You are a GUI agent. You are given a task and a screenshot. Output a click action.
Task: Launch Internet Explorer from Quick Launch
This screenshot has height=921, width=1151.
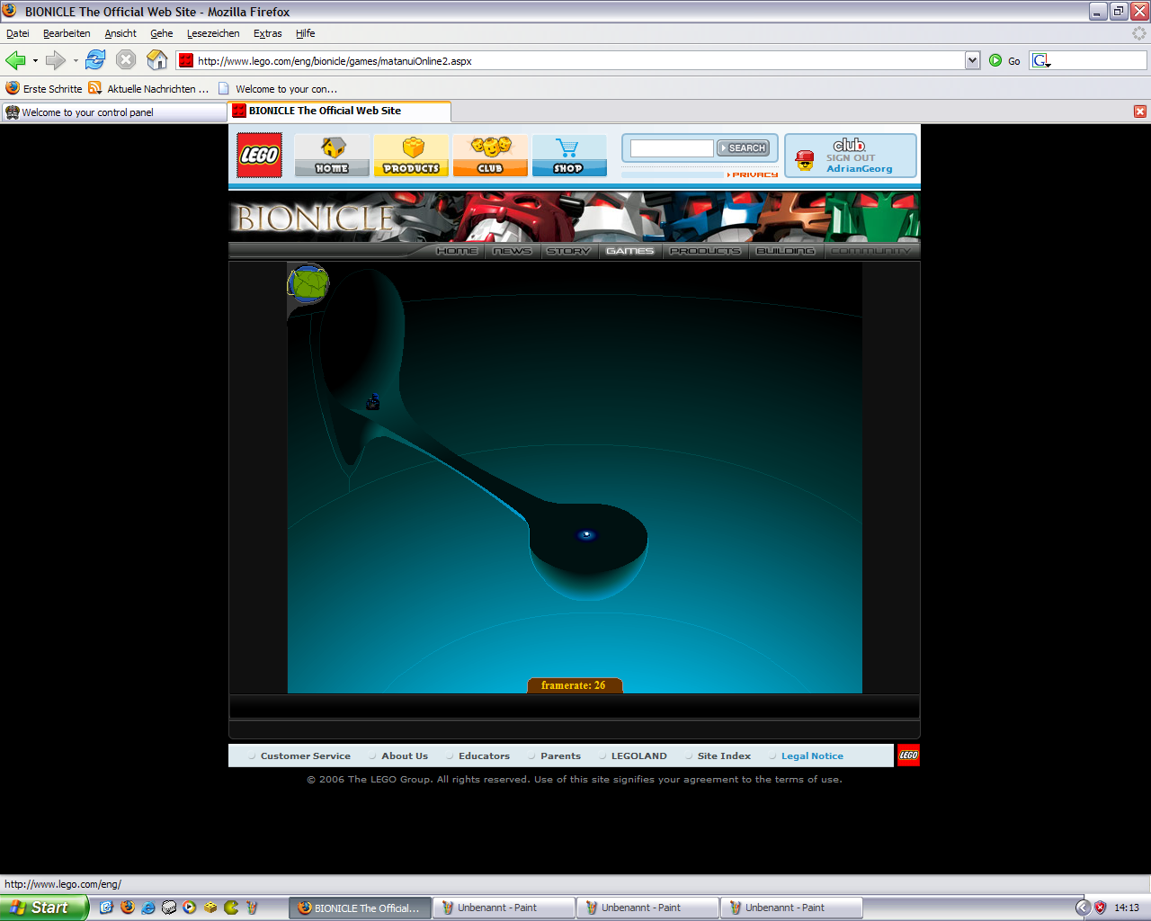[x=148, y=908]
